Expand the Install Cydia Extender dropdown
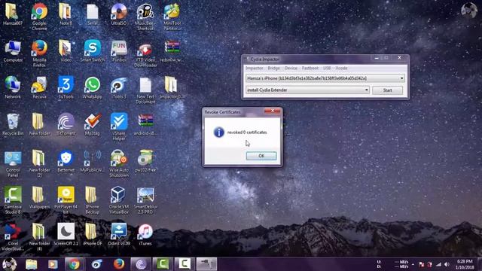Screen dimensions: 482x271 tap(367, 90)
